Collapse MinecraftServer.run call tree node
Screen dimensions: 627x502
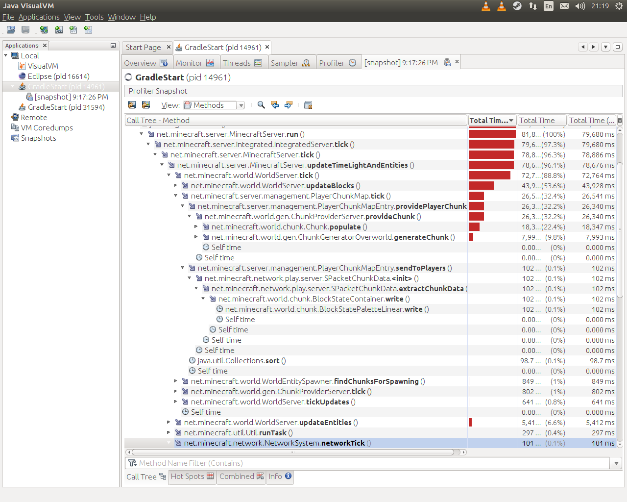[142, 134]
